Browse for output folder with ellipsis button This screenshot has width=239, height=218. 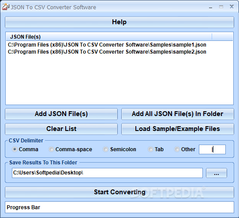(x=217, y=173)
